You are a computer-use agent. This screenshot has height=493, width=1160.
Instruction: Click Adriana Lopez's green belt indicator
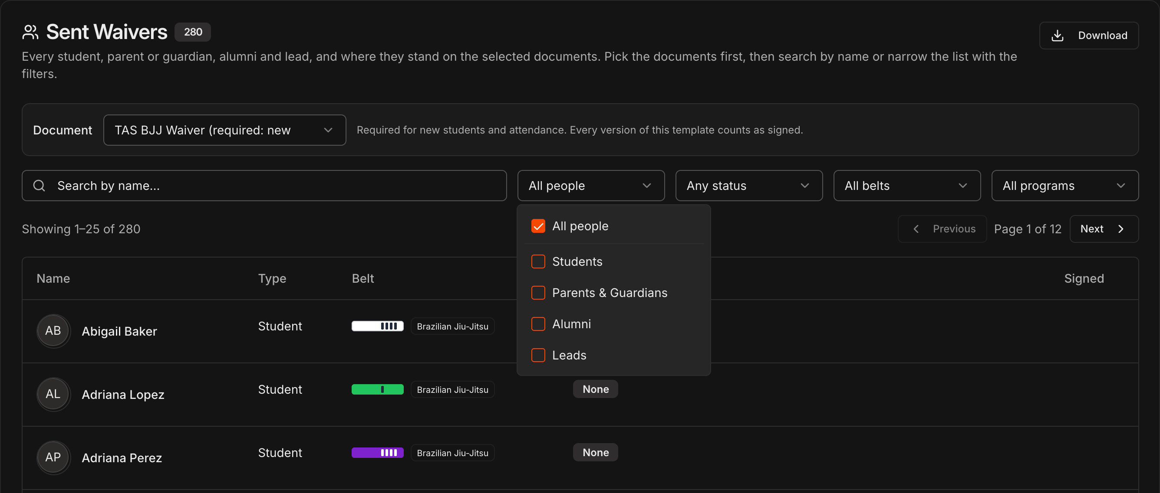pos(377,389)
